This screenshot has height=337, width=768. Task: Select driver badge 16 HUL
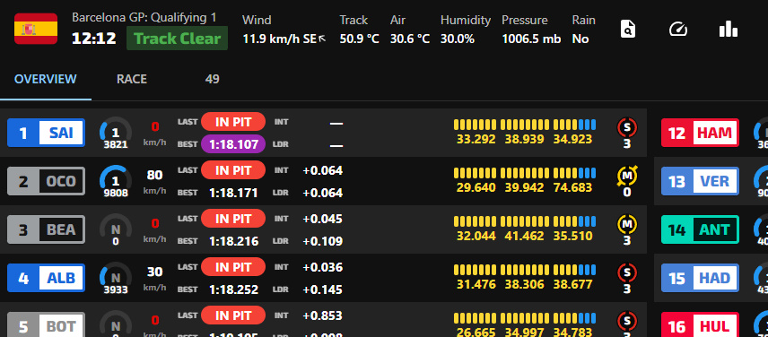click(700, 324)
